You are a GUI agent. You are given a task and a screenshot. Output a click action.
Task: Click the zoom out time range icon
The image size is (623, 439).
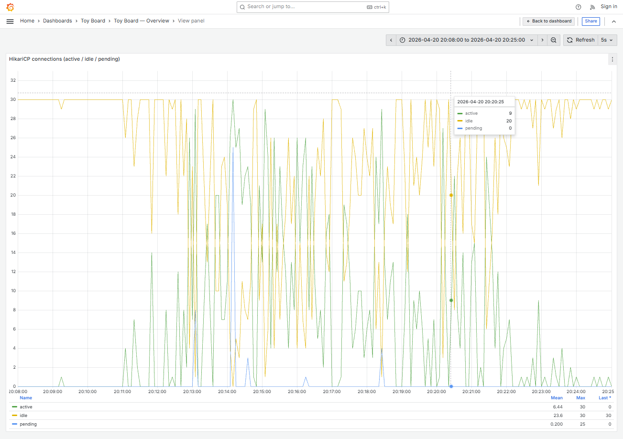coord(554,40)
